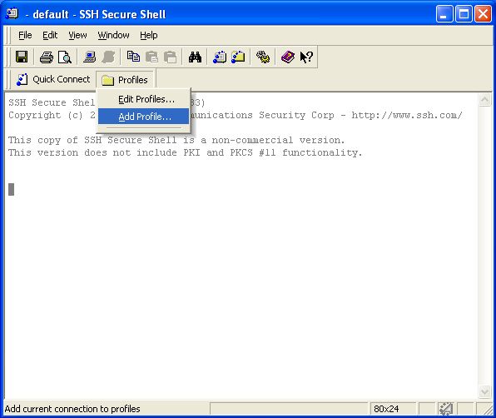Screen dimensions: 496x418
Task: Collapse the Profiles dropdown button
Action: 126,80
